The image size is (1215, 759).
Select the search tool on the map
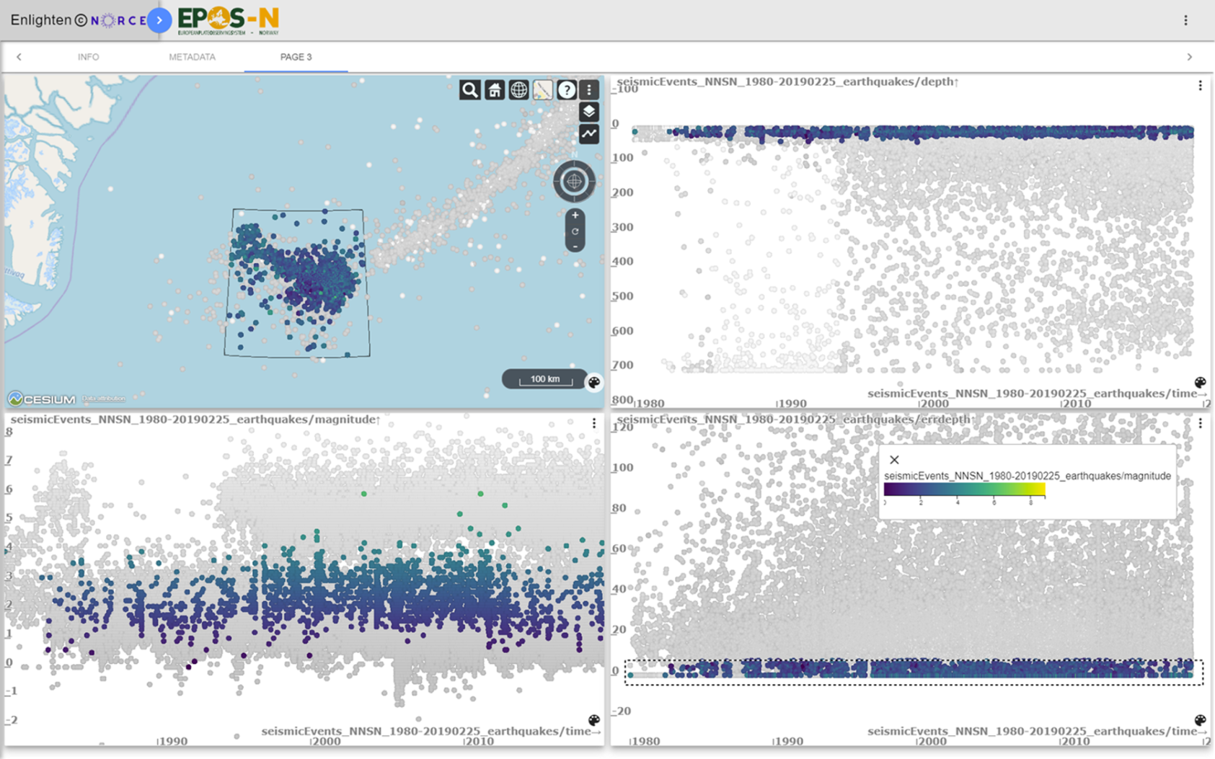click(470, 89)
